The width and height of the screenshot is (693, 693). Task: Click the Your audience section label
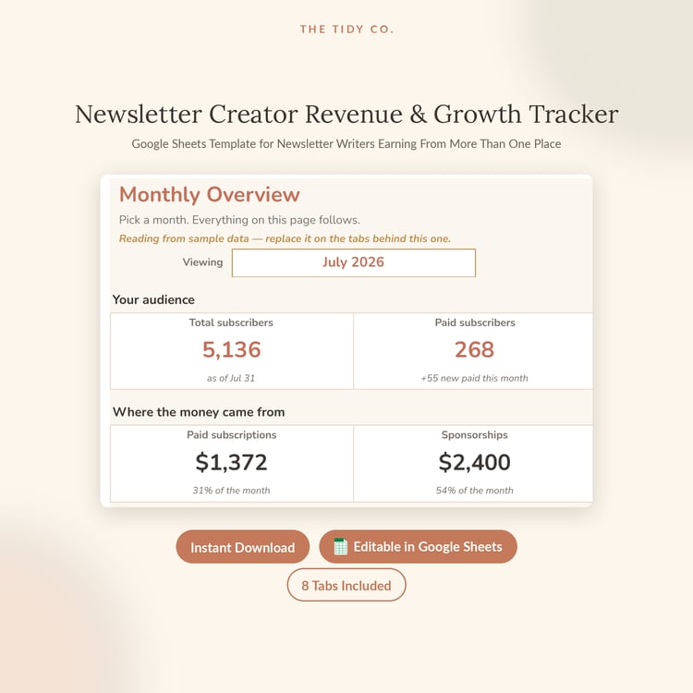tap(153, 299)
